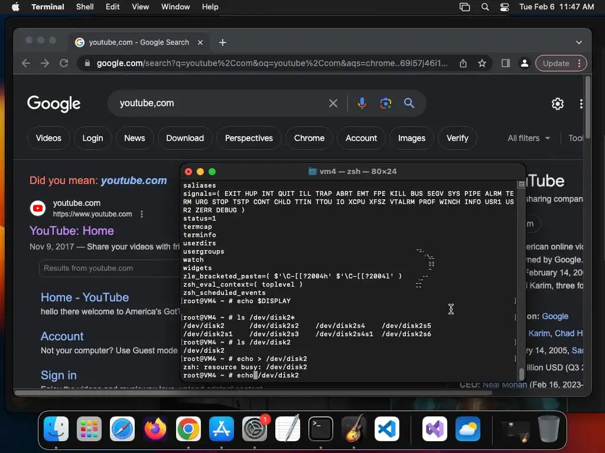Open System Settings in the dock

pyautogui.click(x=255, y=428)
